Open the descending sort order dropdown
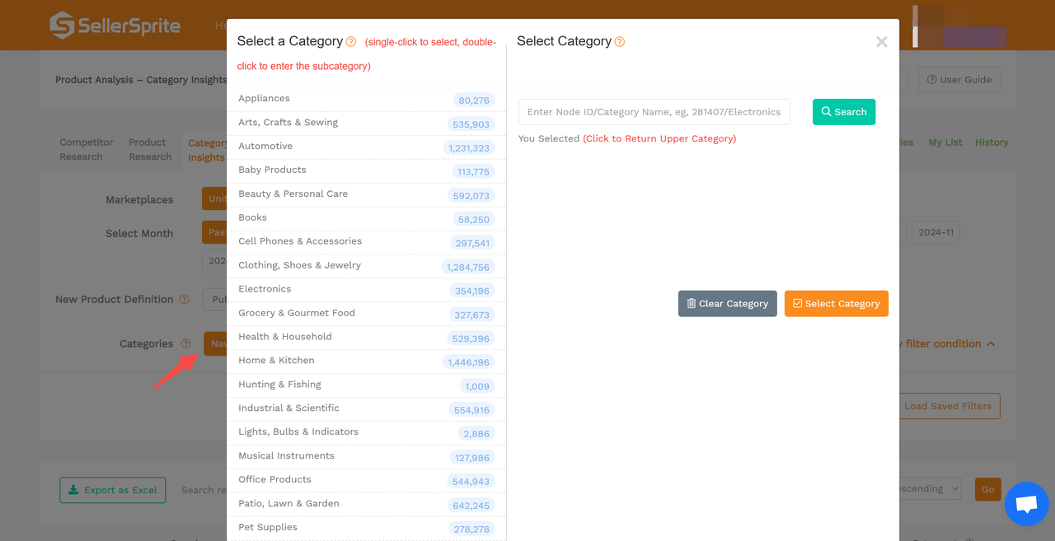This screenshot has width=1055, height=541. (925, 488)
